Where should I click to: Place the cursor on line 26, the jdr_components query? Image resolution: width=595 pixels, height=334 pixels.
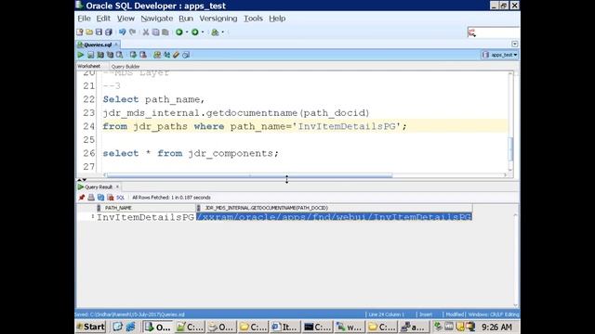191,153
